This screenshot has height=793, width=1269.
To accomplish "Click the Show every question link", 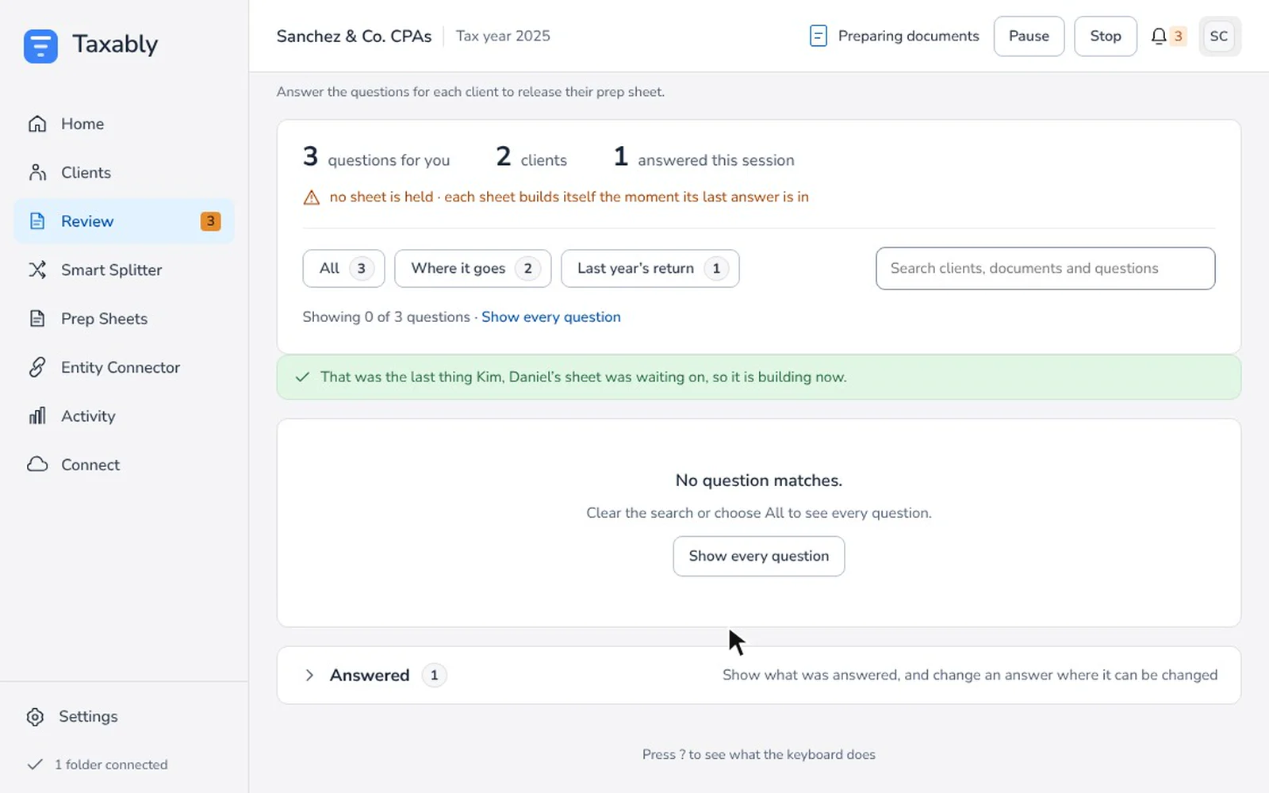I will (x=551, y=317).
